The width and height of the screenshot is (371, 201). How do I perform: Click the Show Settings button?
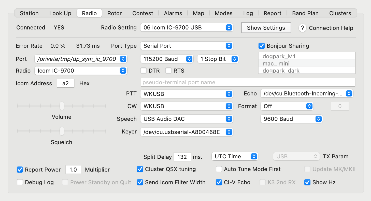tap(266, 28)
